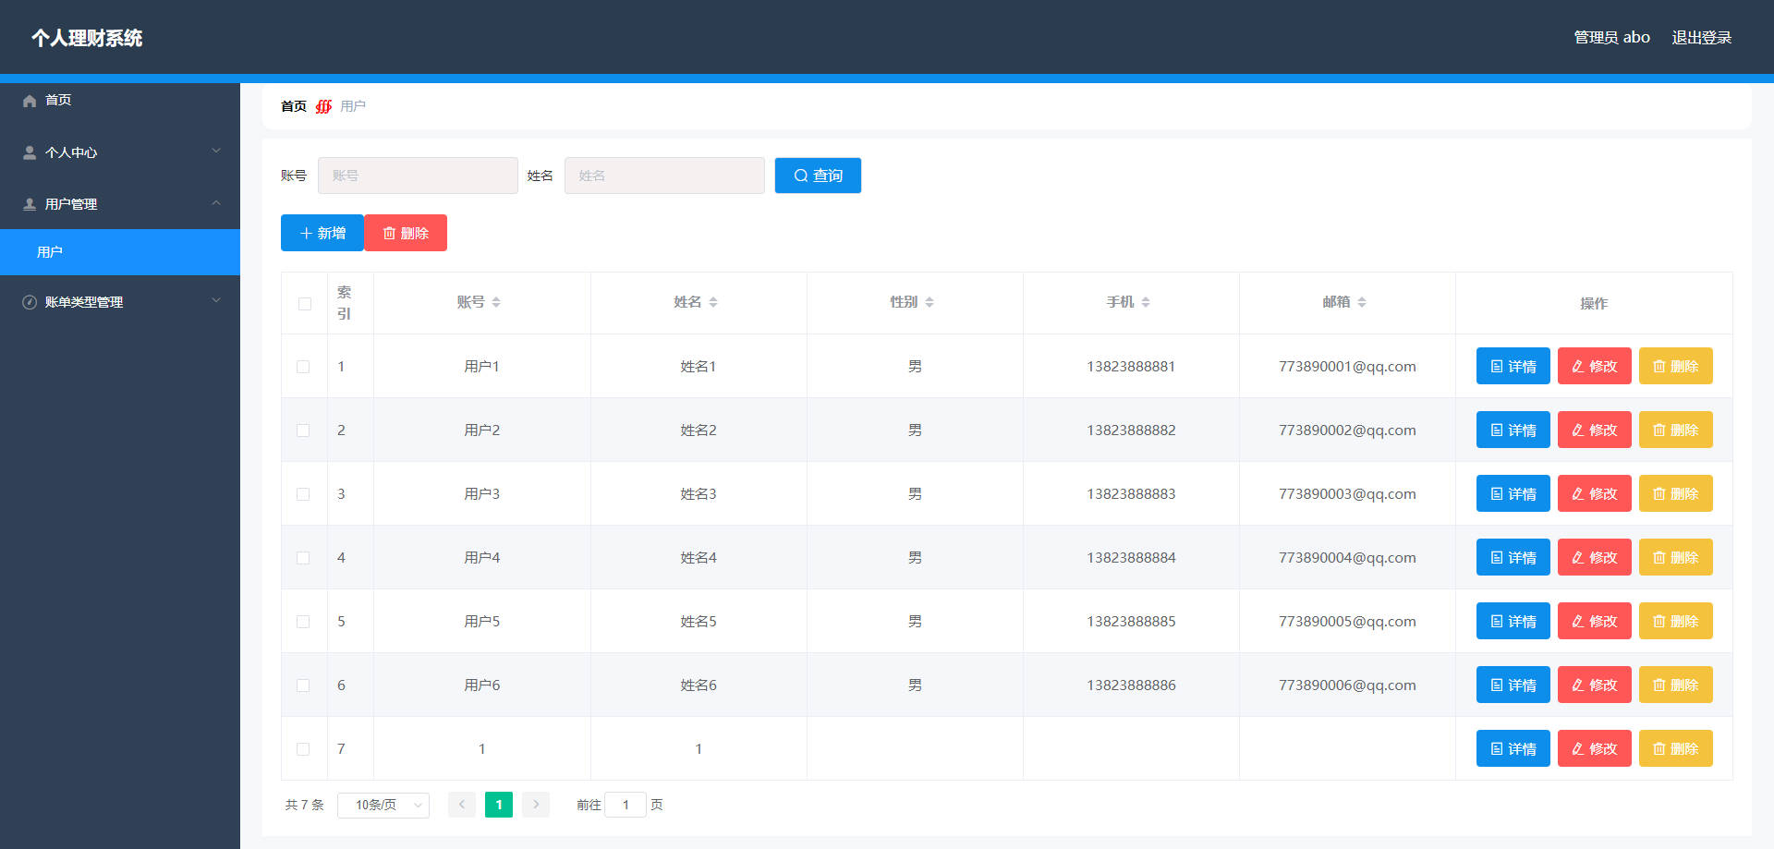Click yellow 删除 for 用户1
This screenshot has height=849, width=1774.
point(1676,366)
